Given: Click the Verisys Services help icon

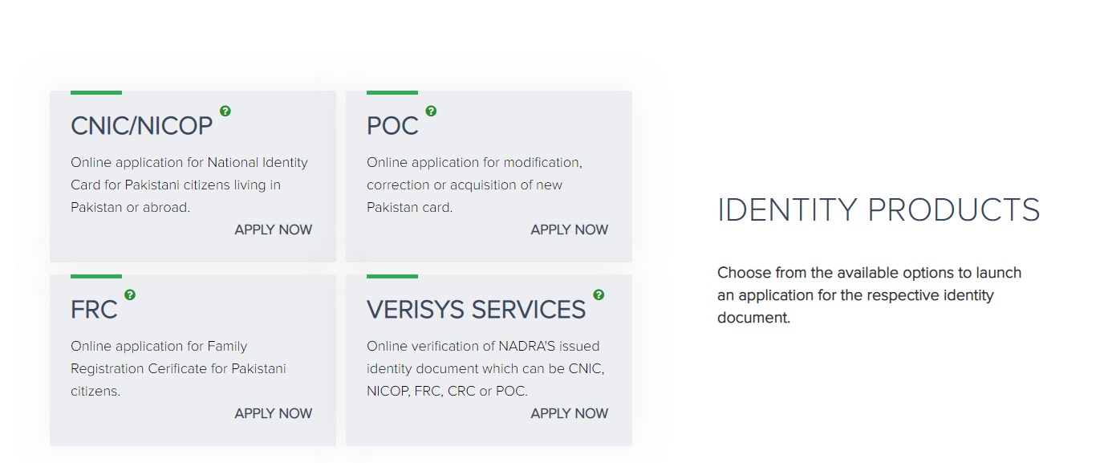Looking at the screenshot, I should 599,294.
